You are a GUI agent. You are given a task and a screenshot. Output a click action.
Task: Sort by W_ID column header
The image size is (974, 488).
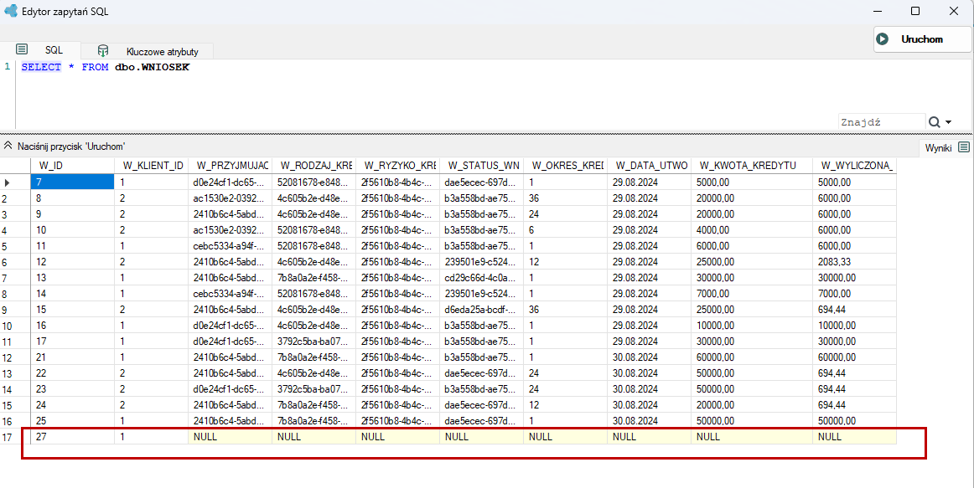(72, 166)
